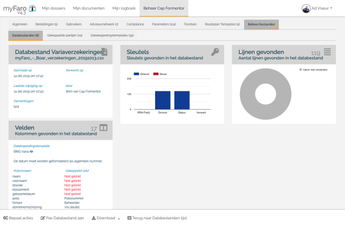Click the domeinomschrijving column name
This screenshot has height=225, width=345.
click(27, 207)
